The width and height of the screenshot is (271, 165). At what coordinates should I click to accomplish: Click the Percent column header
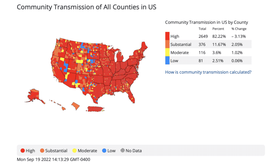218,29
